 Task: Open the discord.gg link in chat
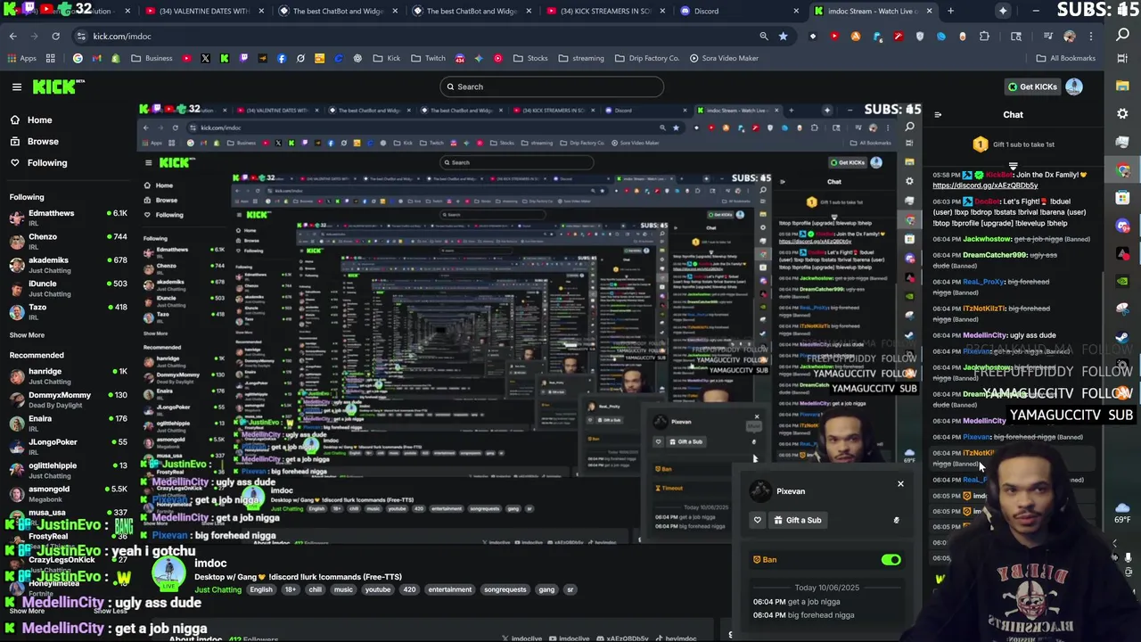pos(985,185)
